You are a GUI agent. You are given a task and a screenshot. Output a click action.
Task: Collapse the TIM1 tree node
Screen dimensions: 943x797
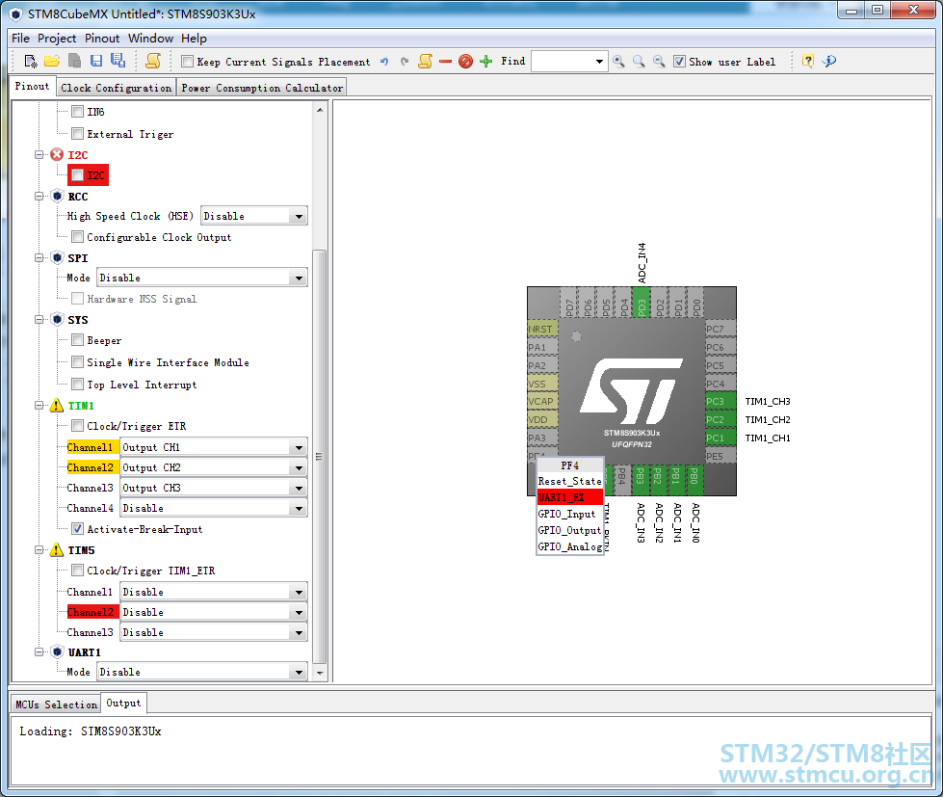click(x=39, y=406)
